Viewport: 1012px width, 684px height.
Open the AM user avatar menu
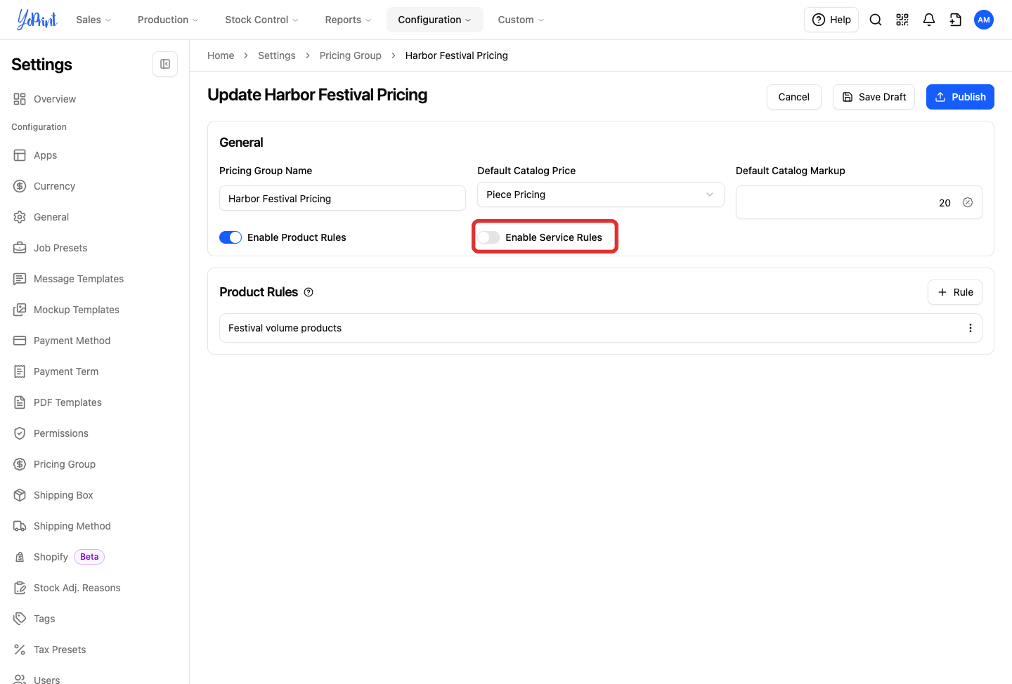(984, 20)
